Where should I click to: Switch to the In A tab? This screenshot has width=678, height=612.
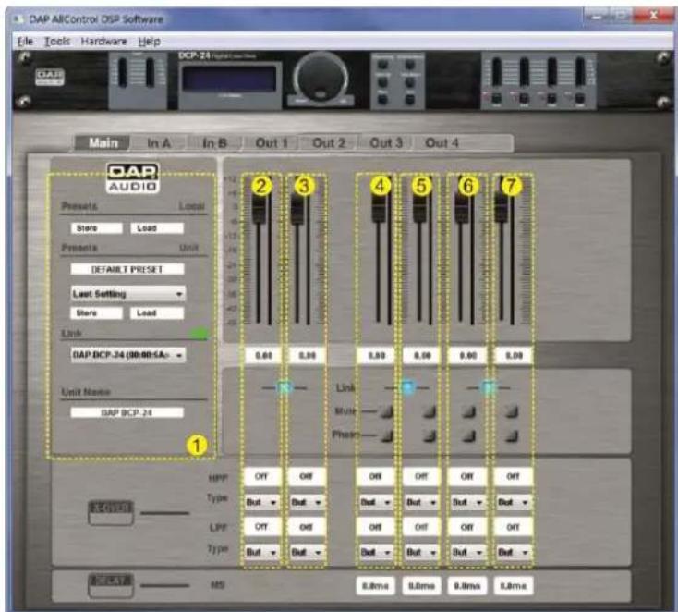pos(159,142)
